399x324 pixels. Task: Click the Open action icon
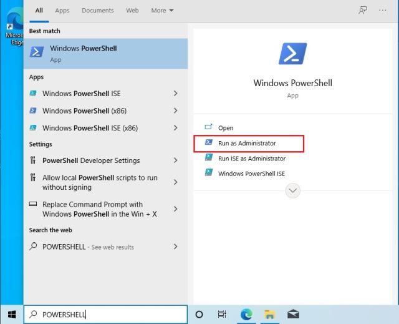tap(208, 127)
